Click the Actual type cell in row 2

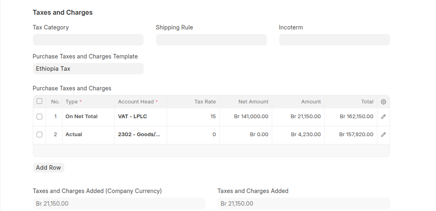[x=88, y=135]
